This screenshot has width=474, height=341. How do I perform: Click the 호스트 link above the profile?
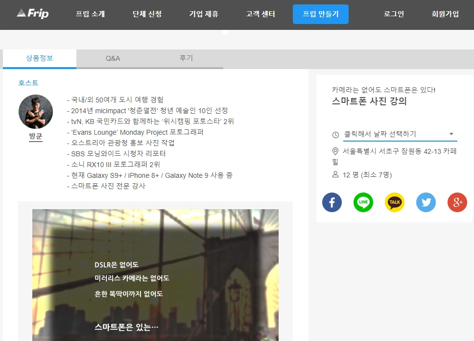coord(28,82)
